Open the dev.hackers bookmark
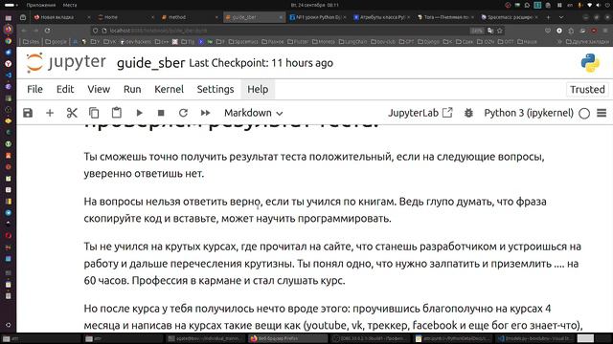This screenshot has height=344, width=613. tap(136, 41)
